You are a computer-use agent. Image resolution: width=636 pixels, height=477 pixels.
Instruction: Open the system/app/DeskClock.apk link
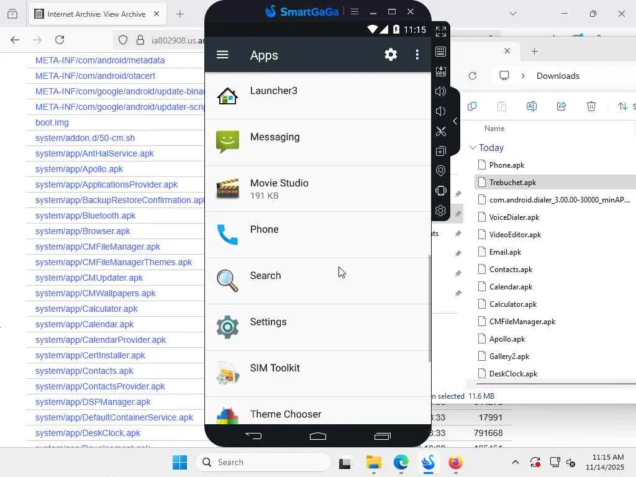[88, 433]
